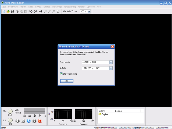Click the Links level meter bar
This screenshot has width=172, height=129.
point(34,110)
